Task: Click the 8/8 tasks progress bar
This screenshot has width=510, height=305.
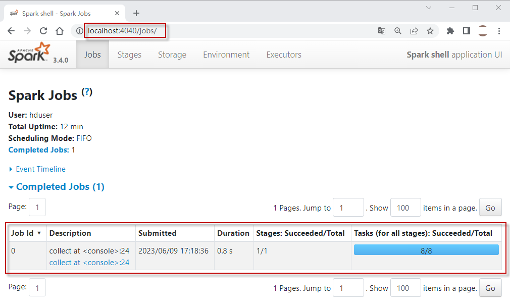Action: click(426, 250)
